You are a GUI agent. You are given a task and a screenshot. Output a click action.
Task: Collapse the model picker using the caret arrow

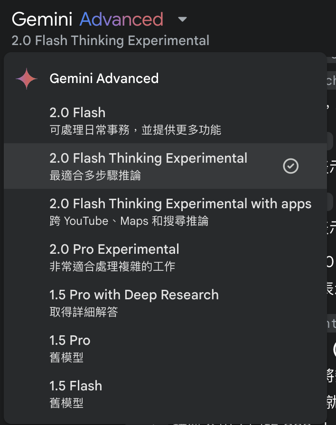click(x=182, y=20)
